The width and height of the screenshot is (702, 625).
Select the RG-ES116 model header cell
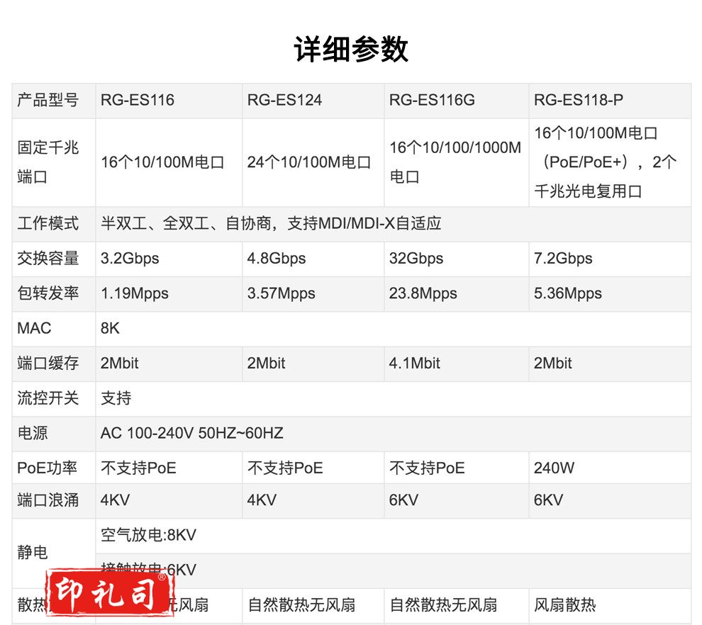pos(138,101)
